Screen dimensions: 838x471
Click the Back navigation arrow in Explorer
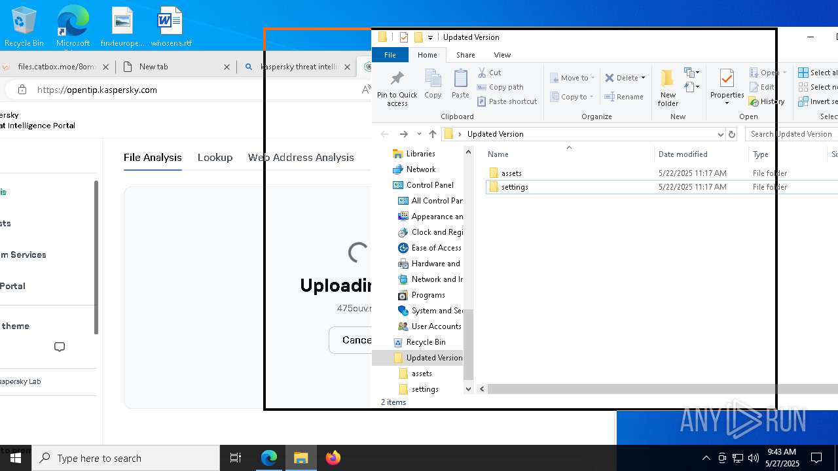click(x=385, y=134)
